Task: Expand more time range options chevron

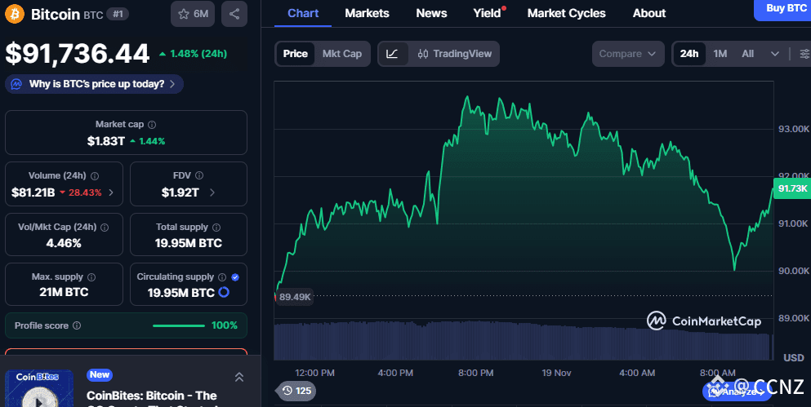Action: point(774,54)
